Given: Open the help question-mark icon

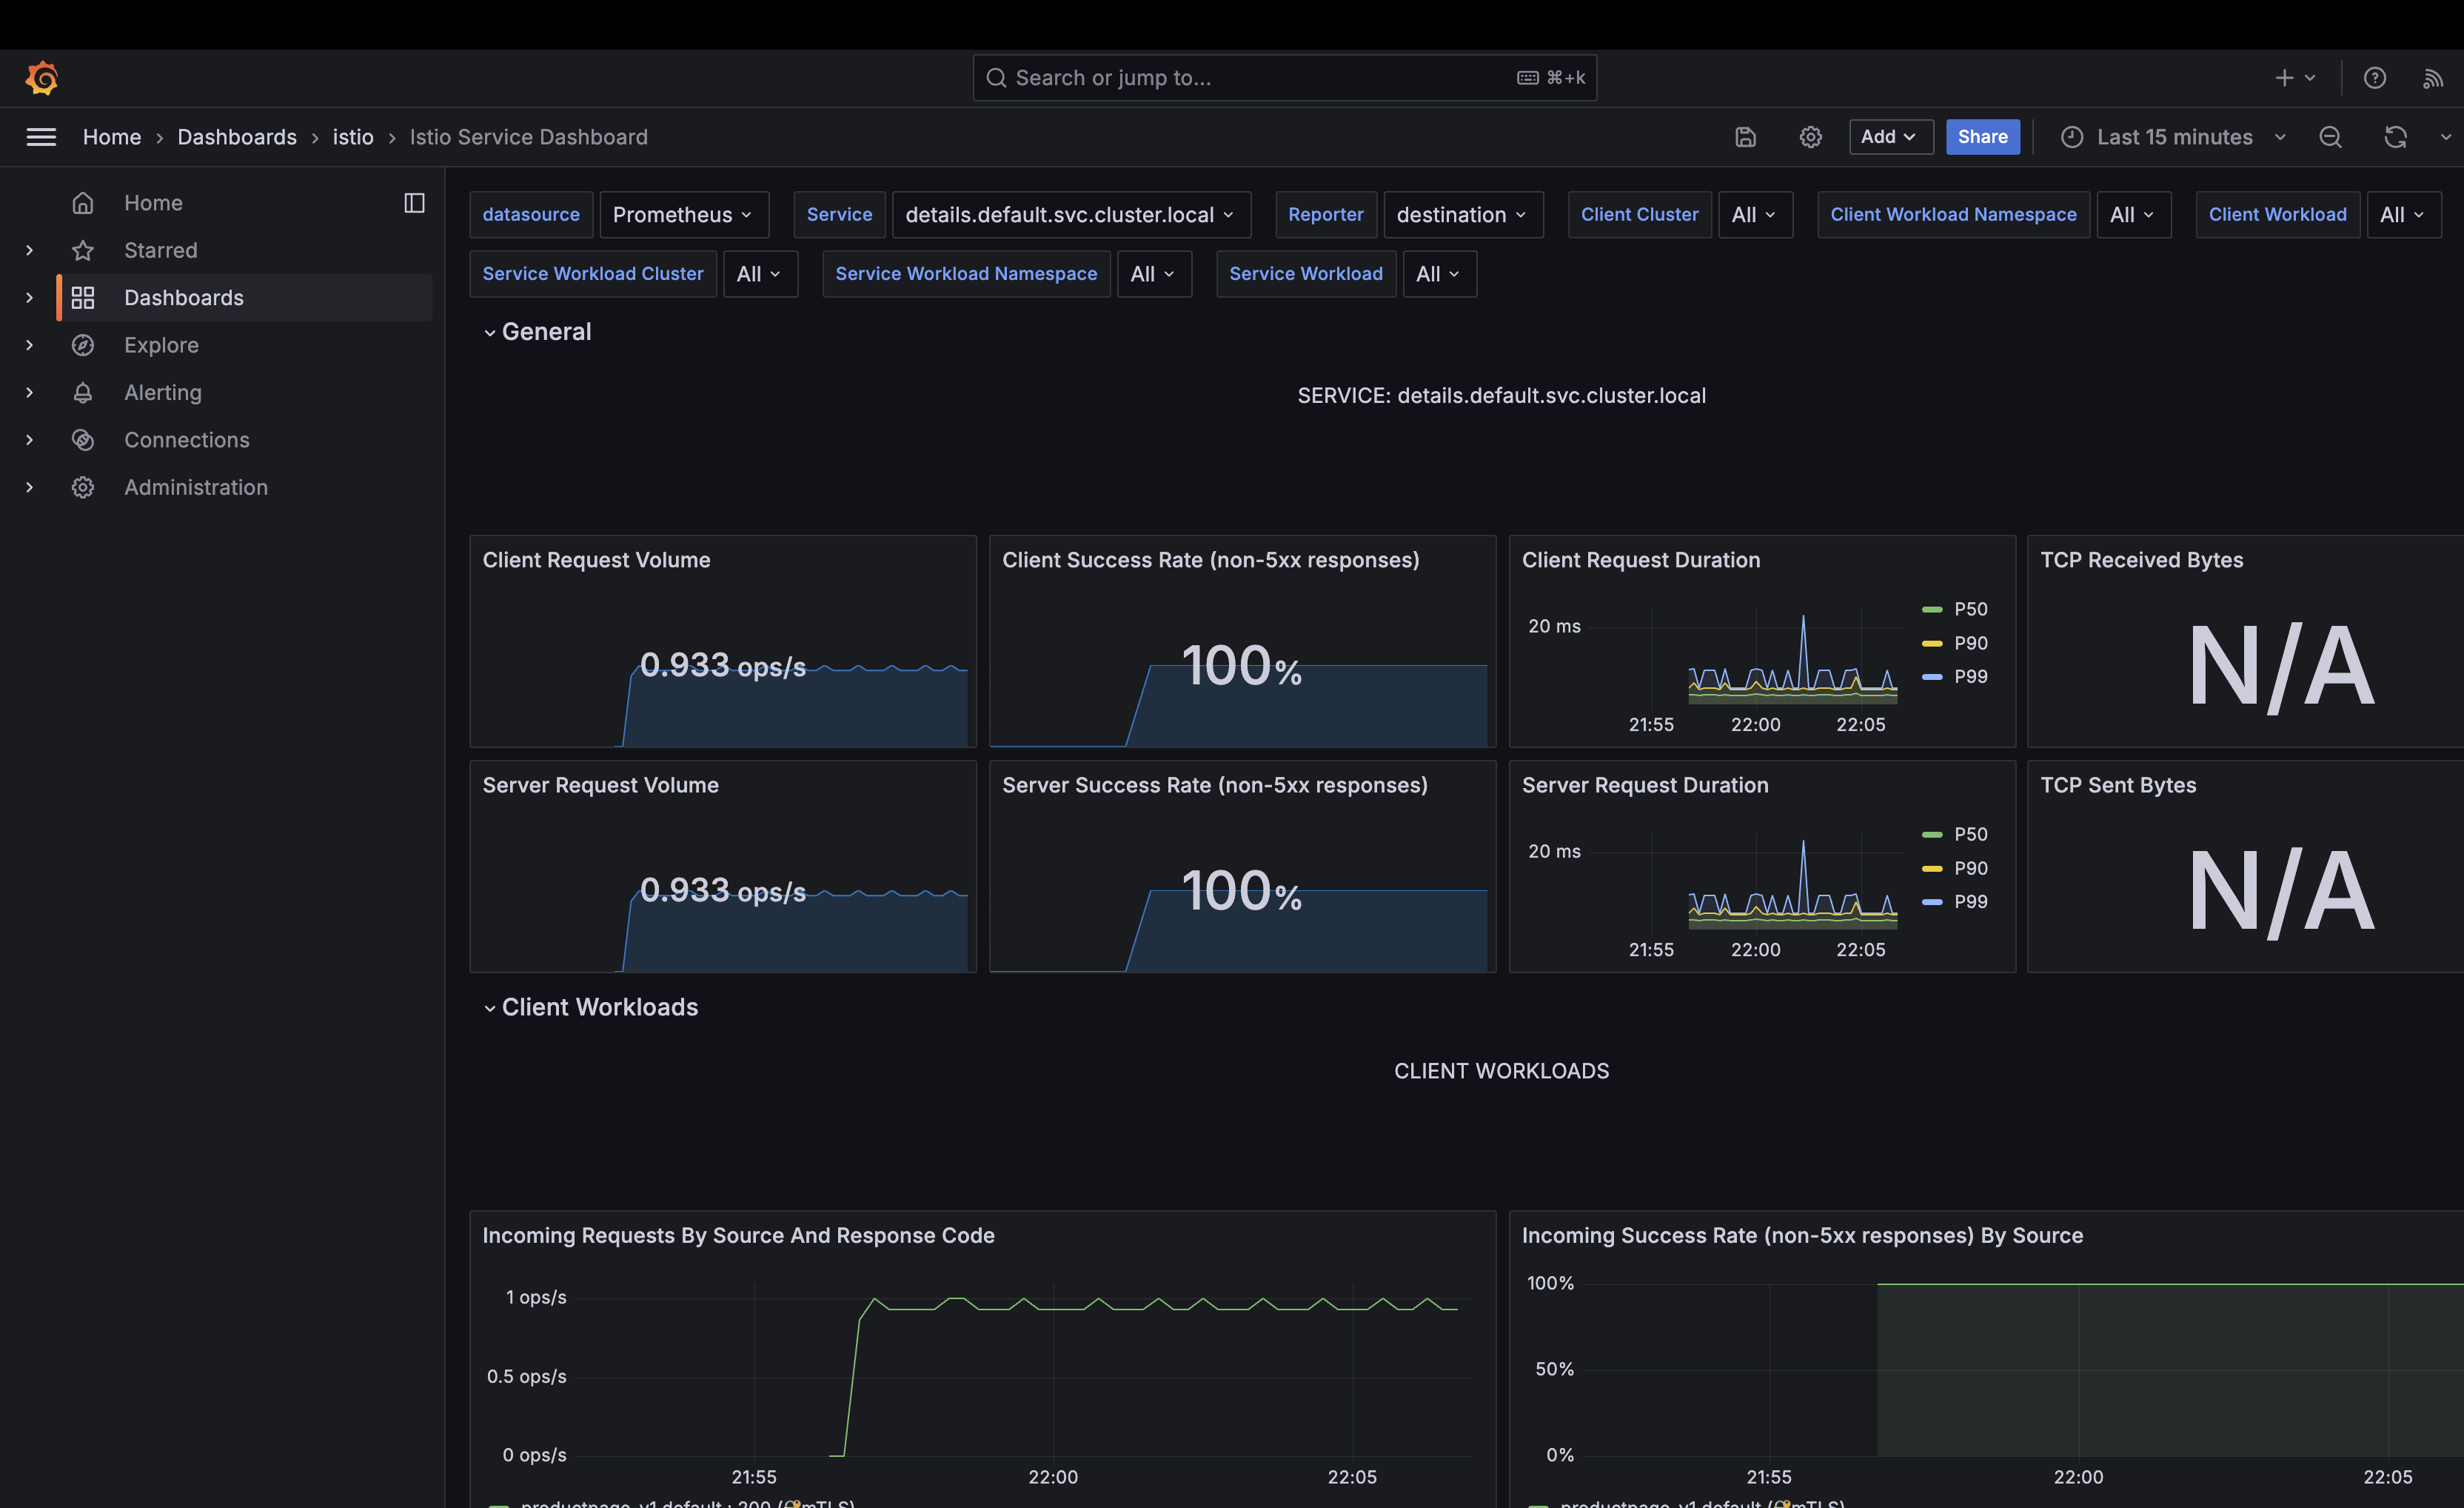Looking at the screenshot, I should 2374,78.
